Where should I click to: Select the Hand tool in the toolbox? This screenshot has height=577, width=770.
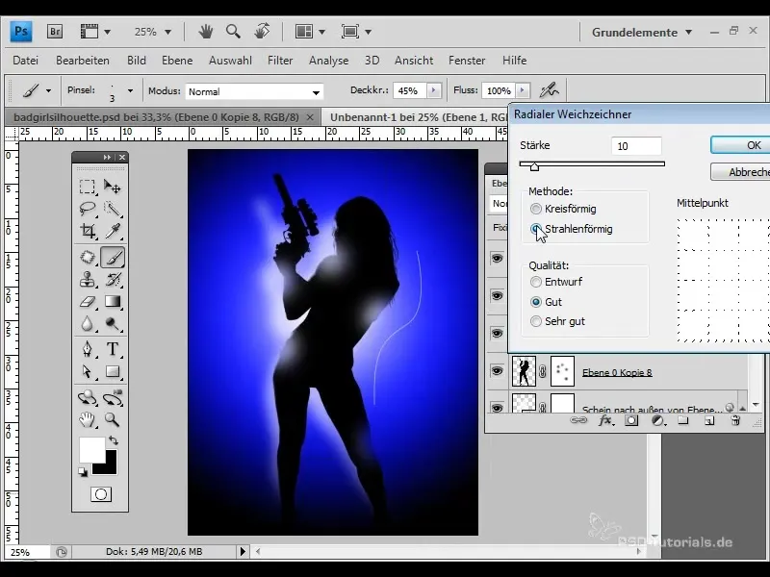tap(88, 419)
